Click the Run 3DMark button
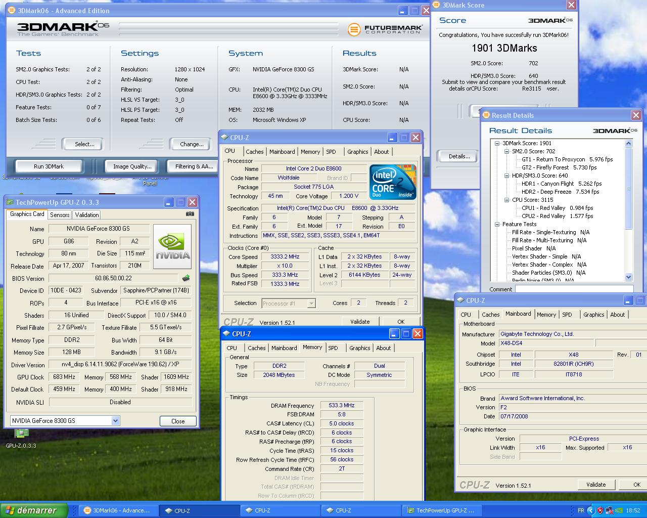 (49, 166)
